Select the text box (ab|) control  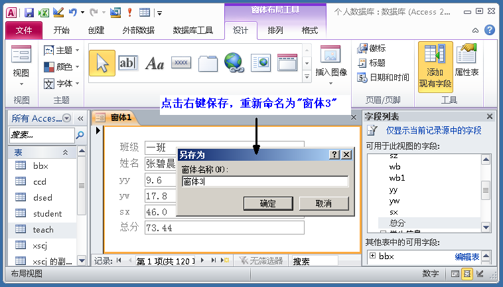(x=128, y=63)
